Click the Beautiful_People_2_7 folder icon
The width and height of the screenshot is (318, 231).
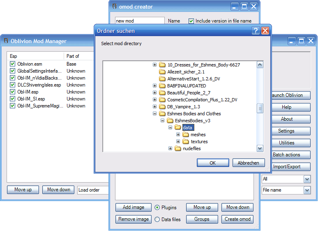coord(162,92)
